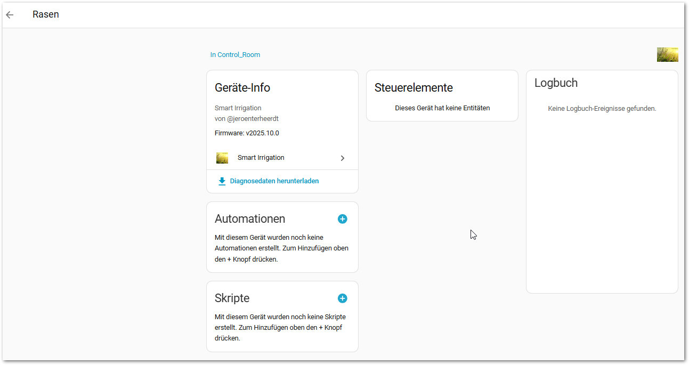
Task: Click the download icon for diagnostic data
Action: pos(222,181)
